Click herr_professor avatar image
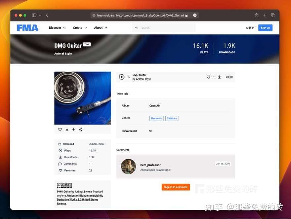Viewport: 291px width, 219px height. [128, 166]
